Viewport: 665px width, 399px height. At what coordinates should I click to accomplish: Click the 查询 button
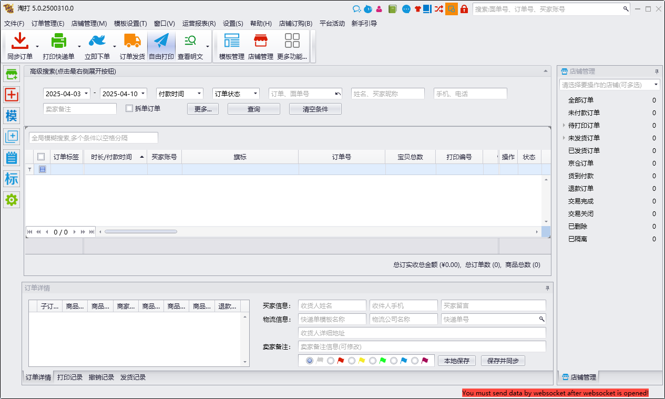(253, 109)
